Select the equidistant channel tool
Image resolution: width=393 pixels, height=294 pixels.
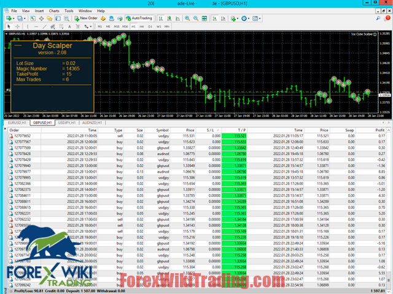pyautogui.click(x=53, y=26)
